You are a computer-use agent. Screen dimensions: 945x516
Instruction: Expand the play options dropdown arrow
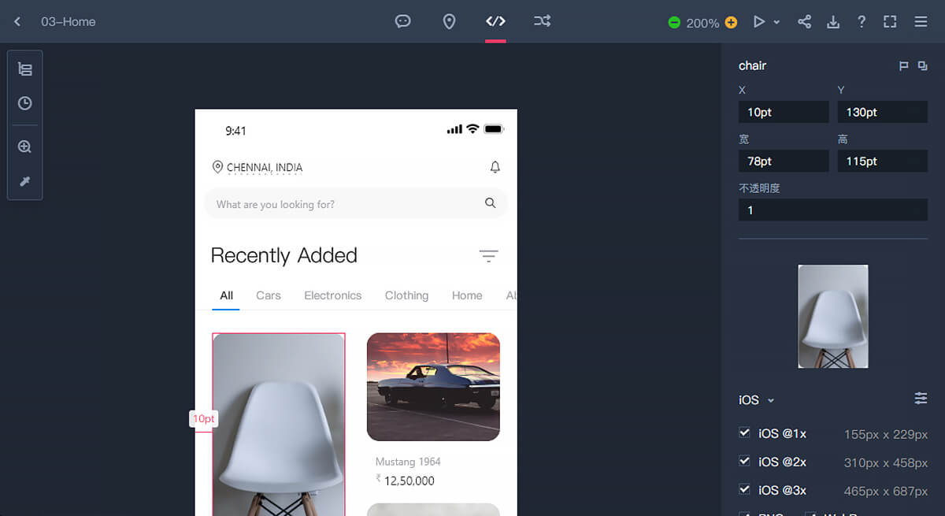pos(776,22)
